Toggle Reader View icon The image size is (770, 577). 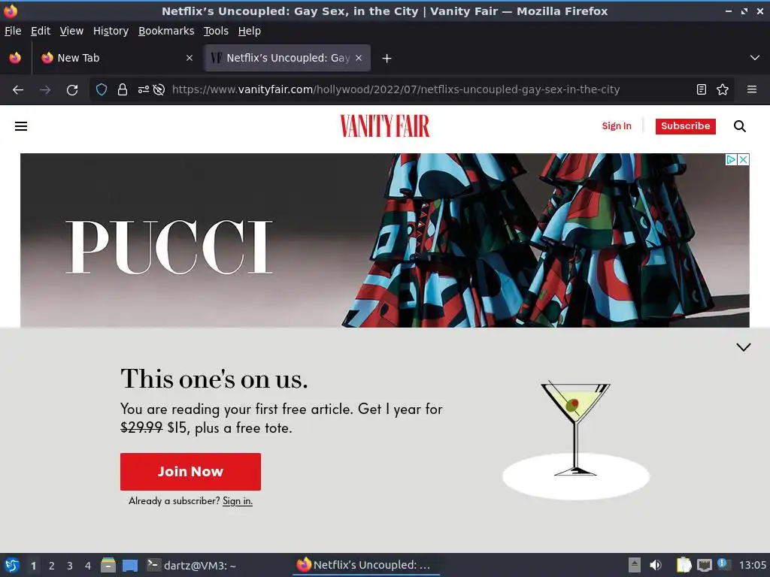click(x=702, y=90)
